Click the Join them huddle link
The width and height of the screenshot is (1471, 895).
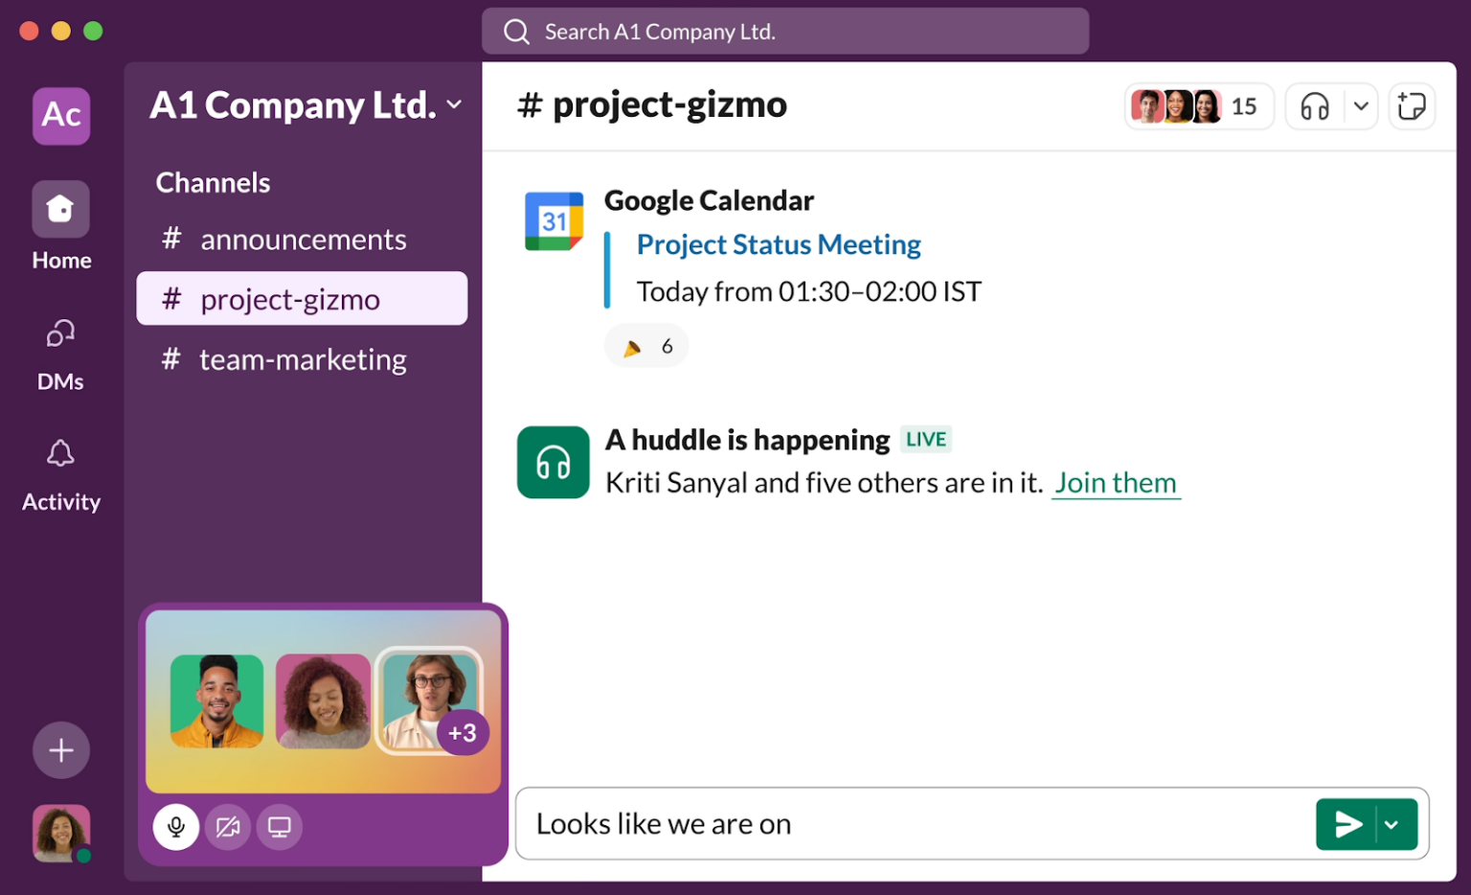click(x=1116, y=483)
